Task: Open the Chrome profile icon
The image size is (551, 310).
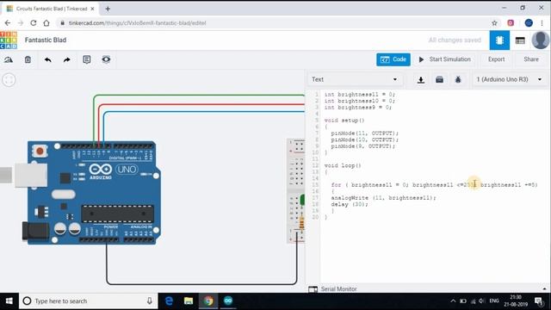Action: tap(529, 23)
